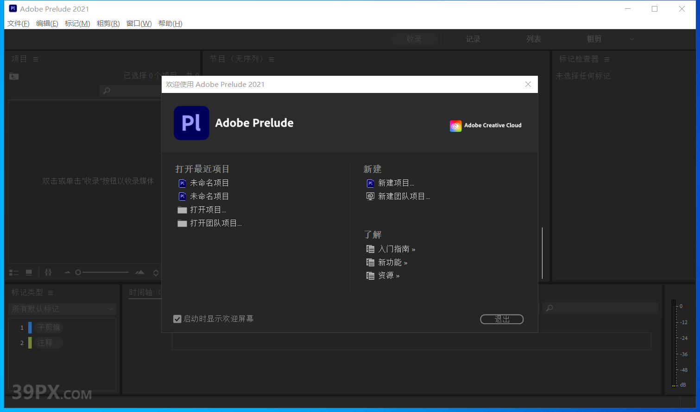The image size is (700, 412).
Task: Switch to the 记录 workspace
Action: [473, 39]
